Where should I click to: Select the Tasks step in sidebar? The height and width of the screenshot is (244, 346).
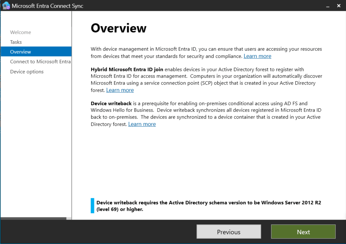tap(16, 42)
